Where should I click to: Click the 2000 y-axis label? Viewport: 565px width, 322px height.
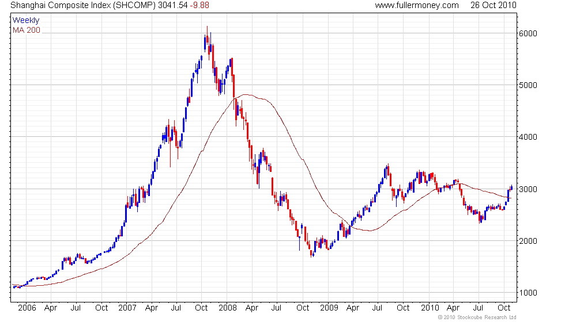(x=528, y=241)
